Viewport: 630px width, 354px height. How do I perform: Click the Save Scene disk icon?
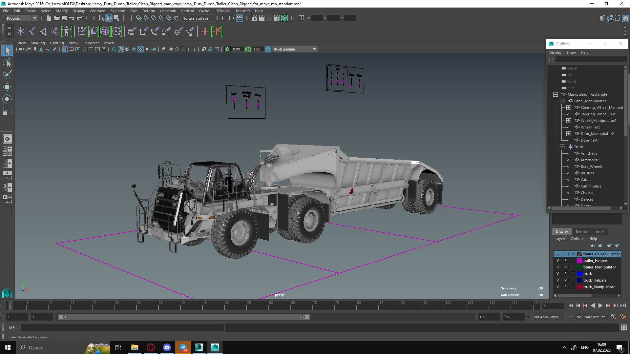64,18
